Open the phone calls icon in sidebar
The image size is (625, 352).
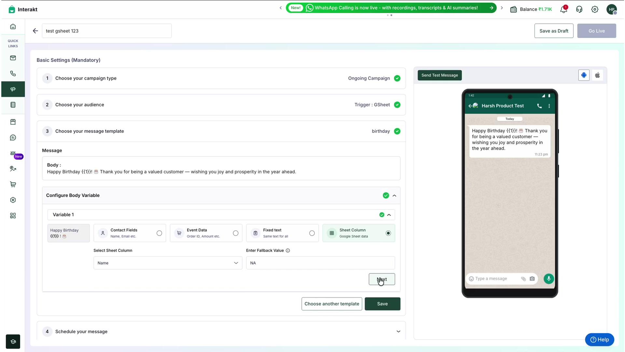tap(13, 74)
